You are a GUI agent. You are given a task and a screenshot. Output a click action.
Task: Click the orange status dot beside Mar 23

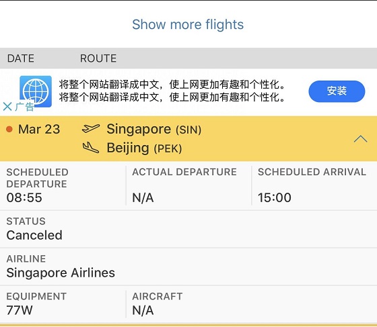(x=9, y=129)
